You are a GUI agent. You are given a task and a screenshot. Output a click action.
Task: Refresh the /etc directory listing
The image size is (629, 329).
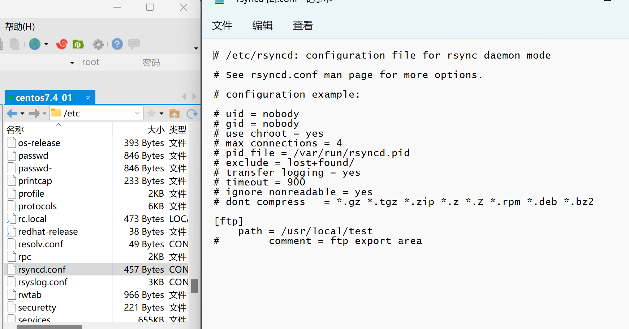point(192,114)
